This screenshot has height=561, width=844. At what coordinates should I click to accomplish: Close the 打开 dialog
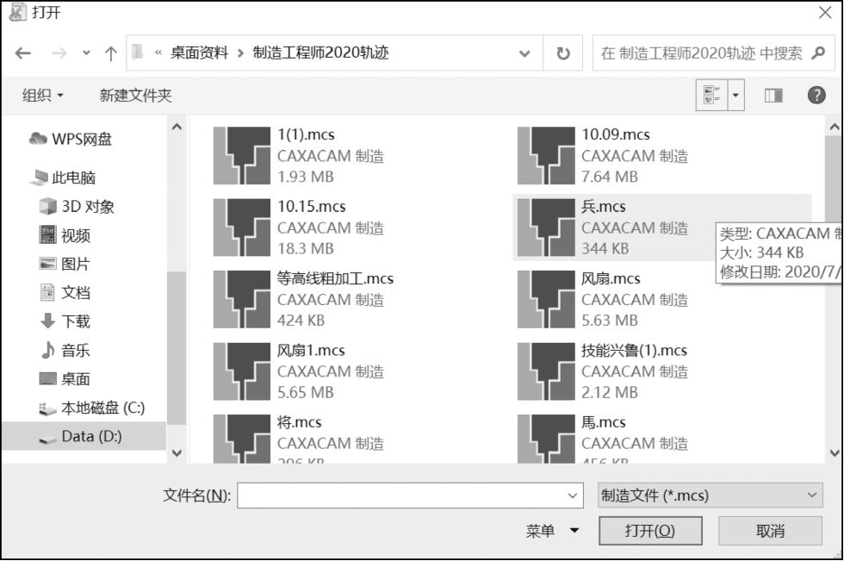pyautogui.click(x=825, y=12)
